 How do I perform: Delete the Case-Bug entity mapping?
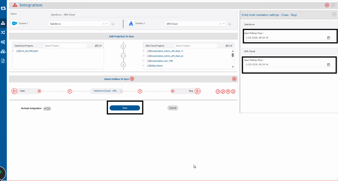click(x=233, y=92)
